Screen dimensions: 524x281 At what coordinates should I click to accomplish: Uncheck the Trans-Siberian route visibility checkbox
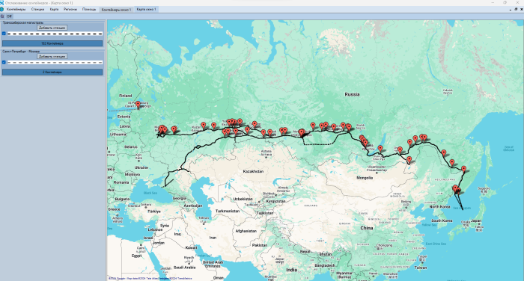coord(4,34)
